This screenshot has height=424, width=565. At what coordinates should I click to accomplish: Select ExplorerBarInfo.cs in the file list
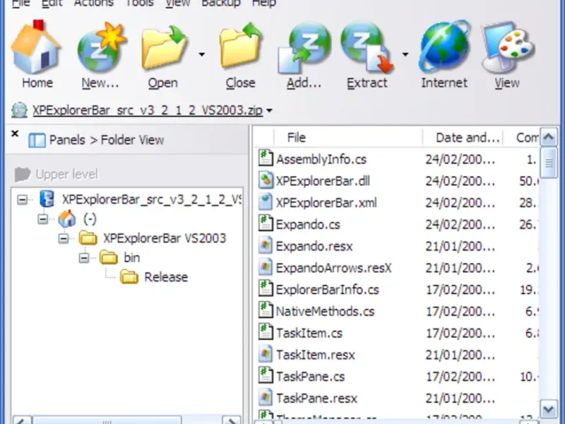pyautogui.click(x=328, y=290)
